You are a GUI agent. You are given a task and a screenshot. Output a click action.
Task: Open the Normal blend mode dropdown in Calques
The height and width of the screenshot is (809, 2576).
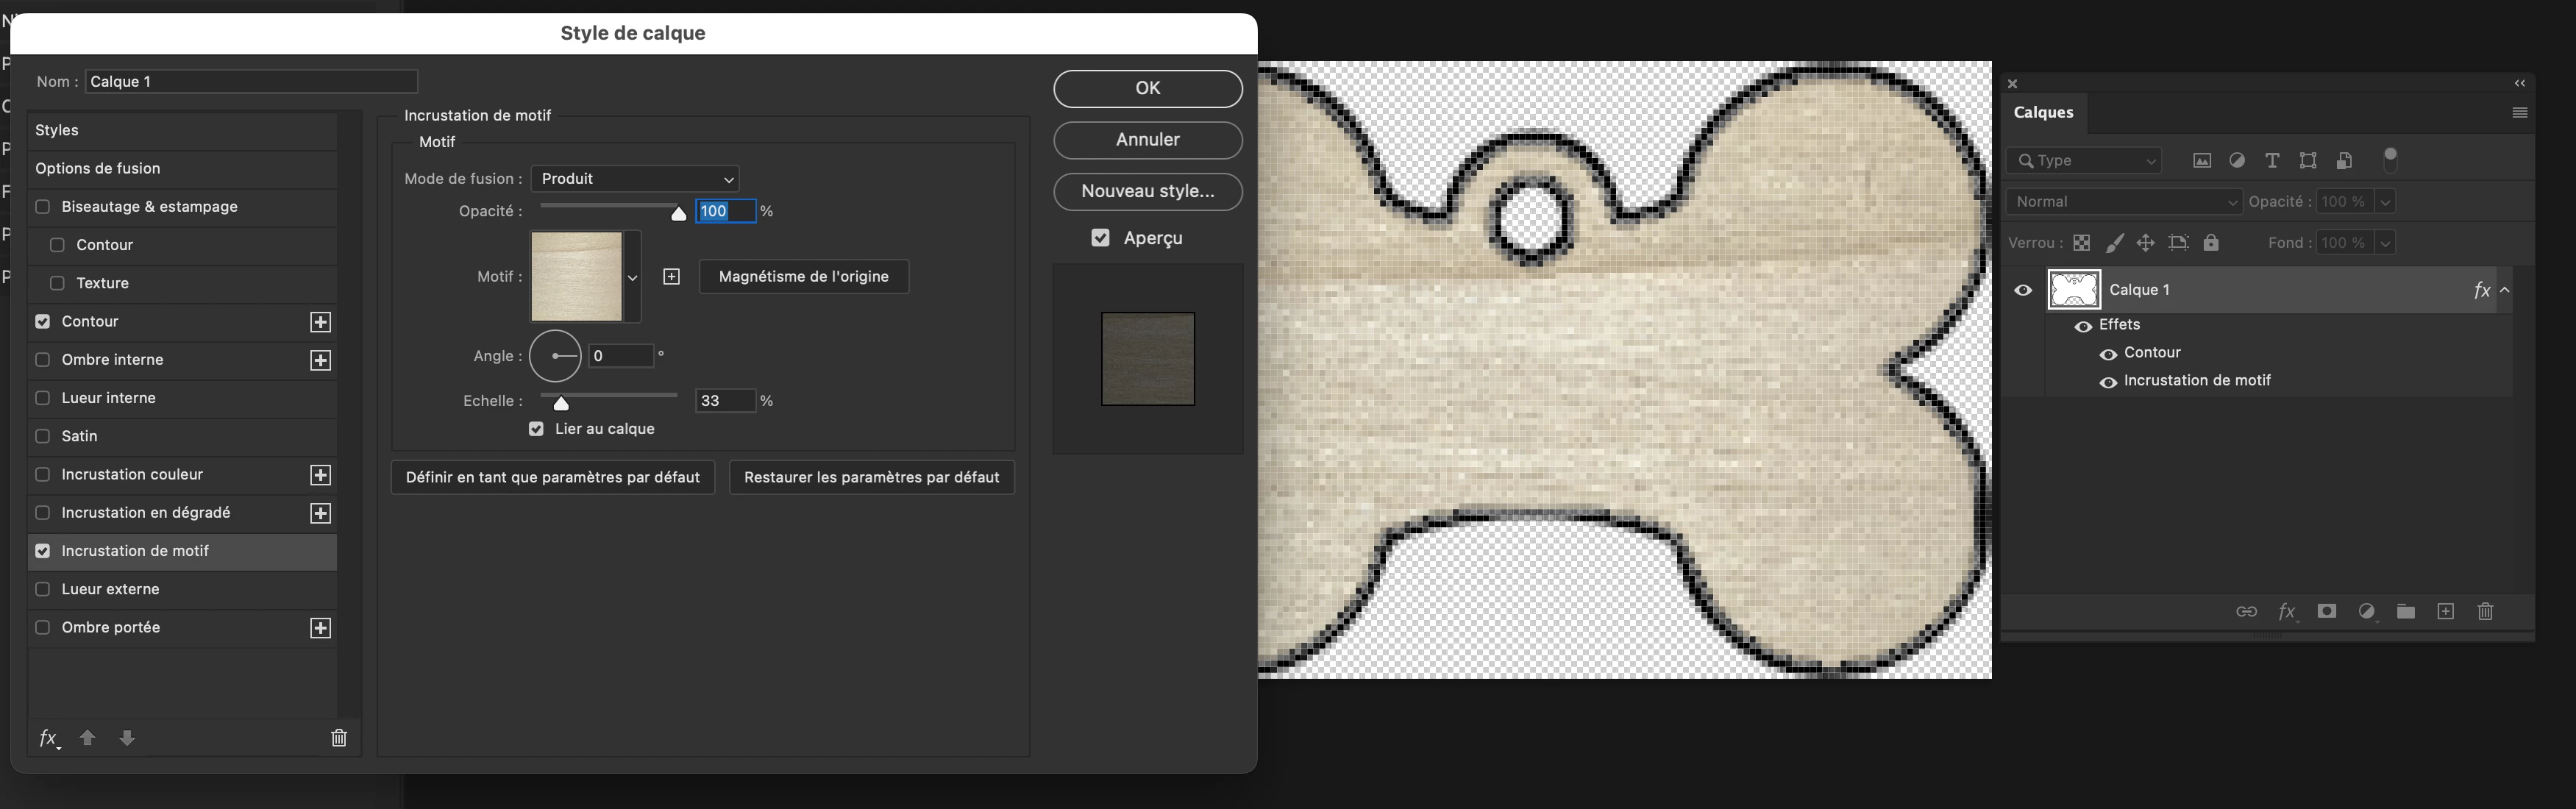tap(2124, 202)
